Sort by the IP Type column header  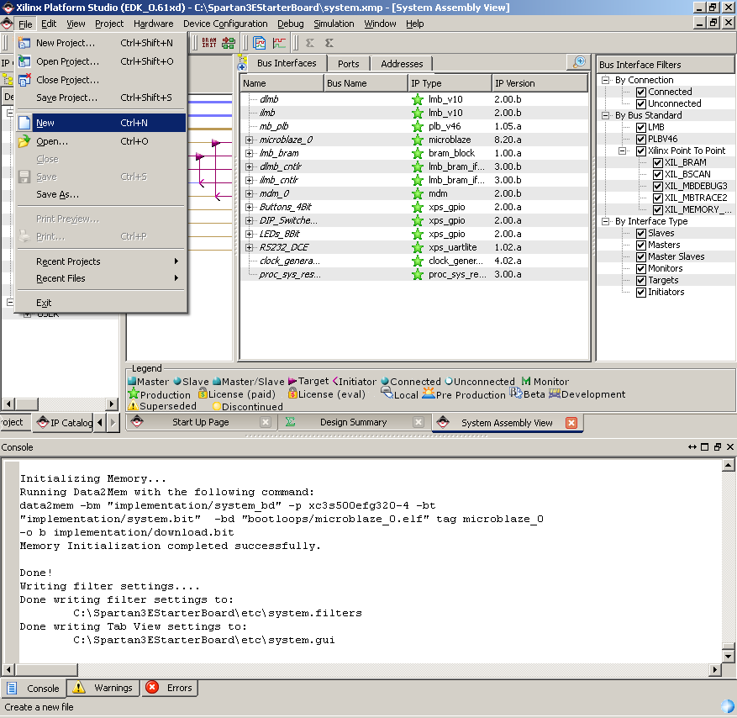click(x=450, y=83)
